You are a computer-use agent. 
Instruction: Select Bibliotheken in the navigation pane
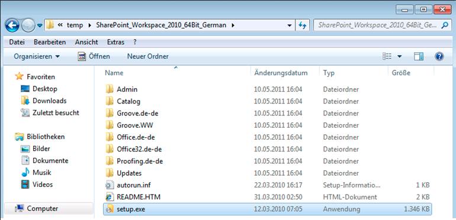coord(40,137)
